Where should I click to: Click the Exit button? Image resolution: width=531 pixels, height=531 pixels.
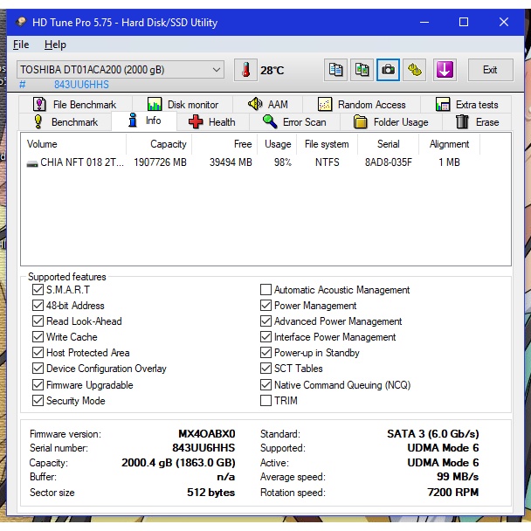(x=490, y=70)
